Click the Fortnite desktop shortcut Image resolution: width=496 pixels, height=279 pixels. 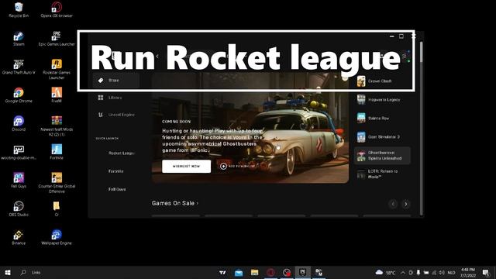tap(57, 152)
